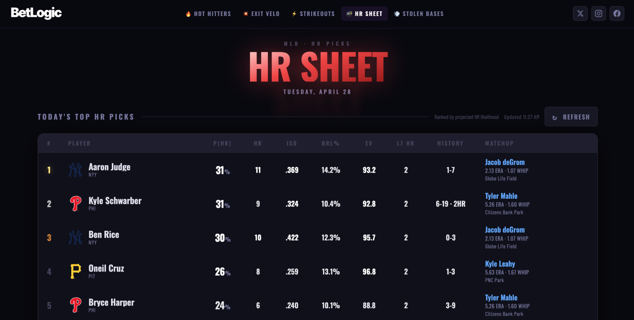Click the 0-3 history for Ben Rice
This screenshot has width=634, height=320.
451,238
